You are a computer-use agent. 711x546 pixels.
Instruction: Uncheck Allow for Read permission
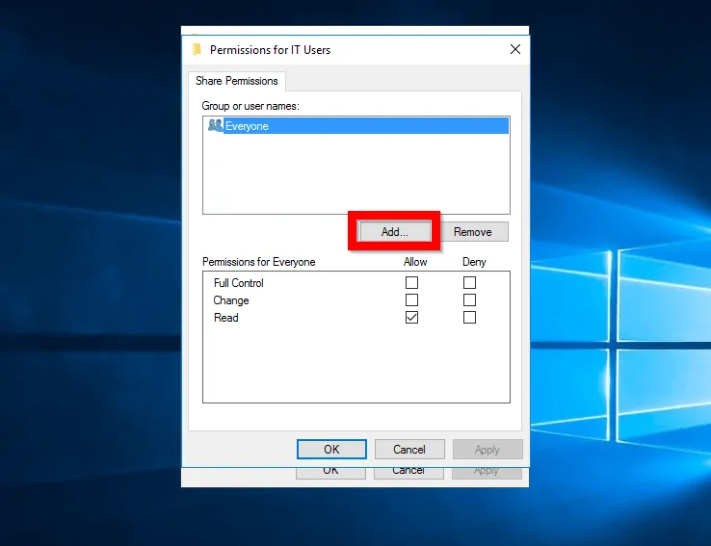(411, 318)
